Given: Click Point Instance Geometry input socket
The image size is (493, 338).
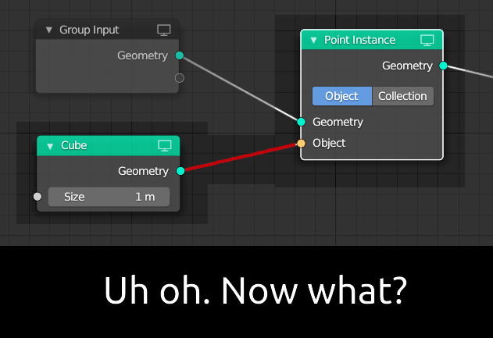Looking at the screenshot, I should [302, 122].
